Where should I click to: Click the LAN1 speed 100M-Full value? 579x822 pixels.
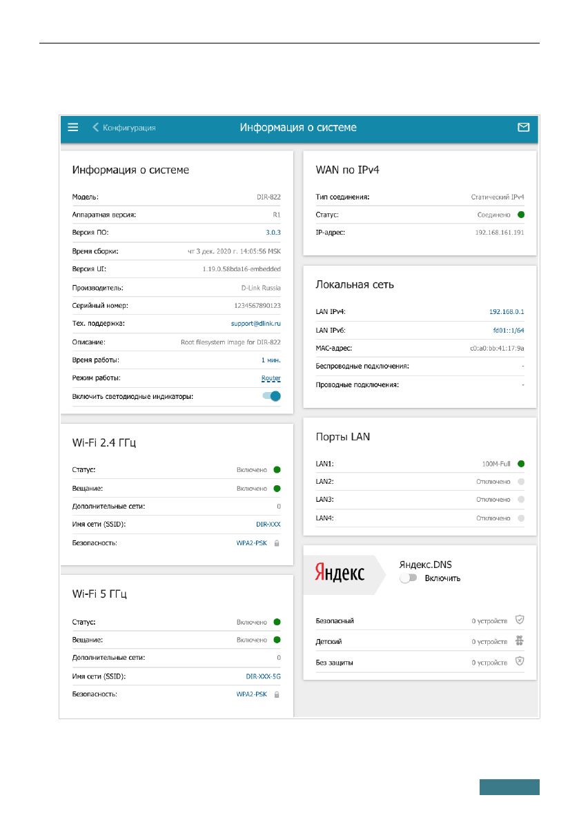coord(496,464)
